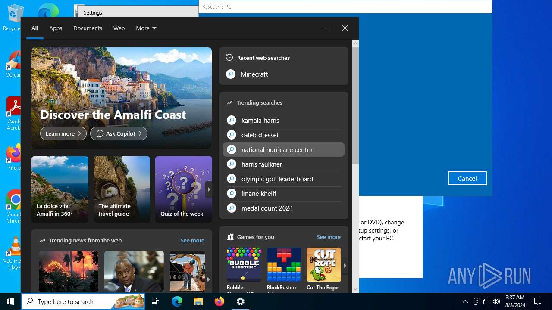
Task: Open the Bubble Shooter game tile
Action: (244, 270)
